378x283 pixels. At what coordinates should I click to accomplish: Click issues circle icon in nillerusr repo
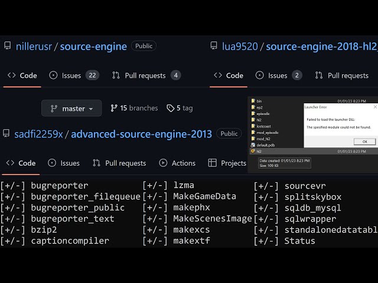[53, 75]
